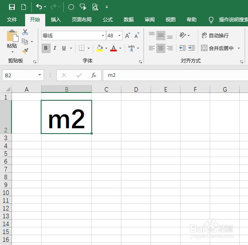The width and height of the screenshot is (248, 245).
Task: Click the fx insert function icon
Action: tap(94, 75)
